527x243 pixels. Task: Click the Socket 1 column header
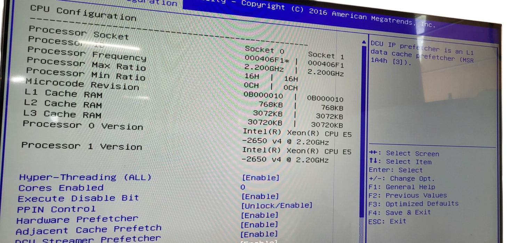(326, 55)
